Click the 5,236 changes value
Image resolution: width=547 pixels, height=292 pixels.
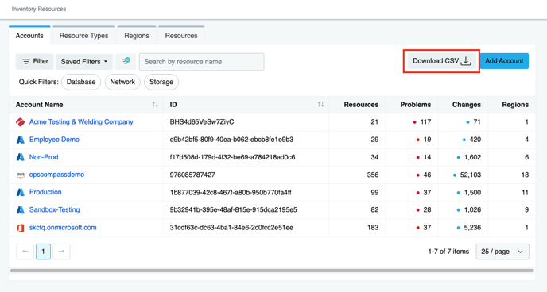[472, 228]
